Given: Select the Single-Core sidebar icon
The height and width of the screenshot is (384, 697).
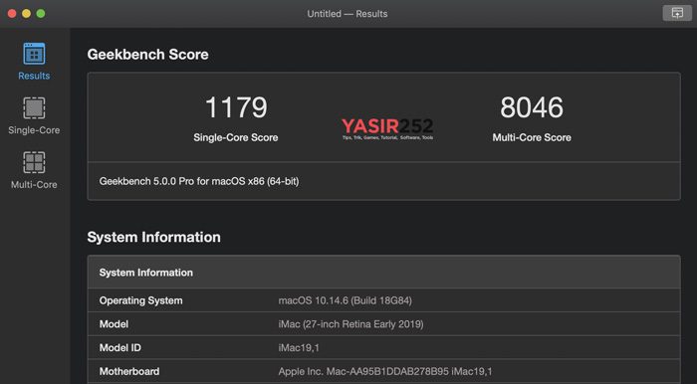Looking at the screenshot, I should coord(34,108).
